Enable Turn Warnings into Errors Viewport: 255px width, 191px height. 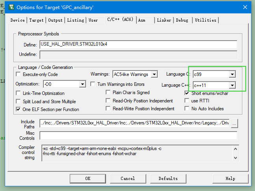pyautogui.click(x=93, y=84)
